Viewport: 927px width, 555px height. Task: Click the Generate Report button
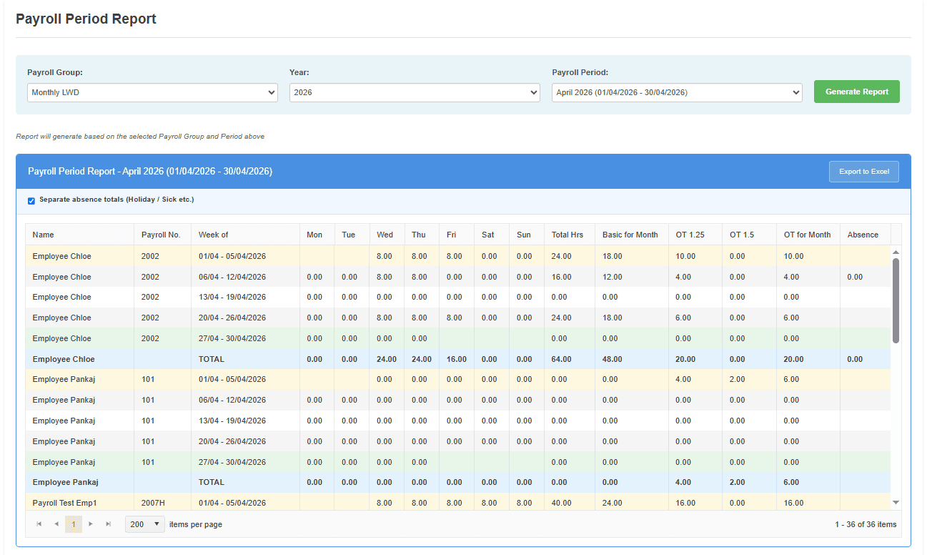point(857,92)
